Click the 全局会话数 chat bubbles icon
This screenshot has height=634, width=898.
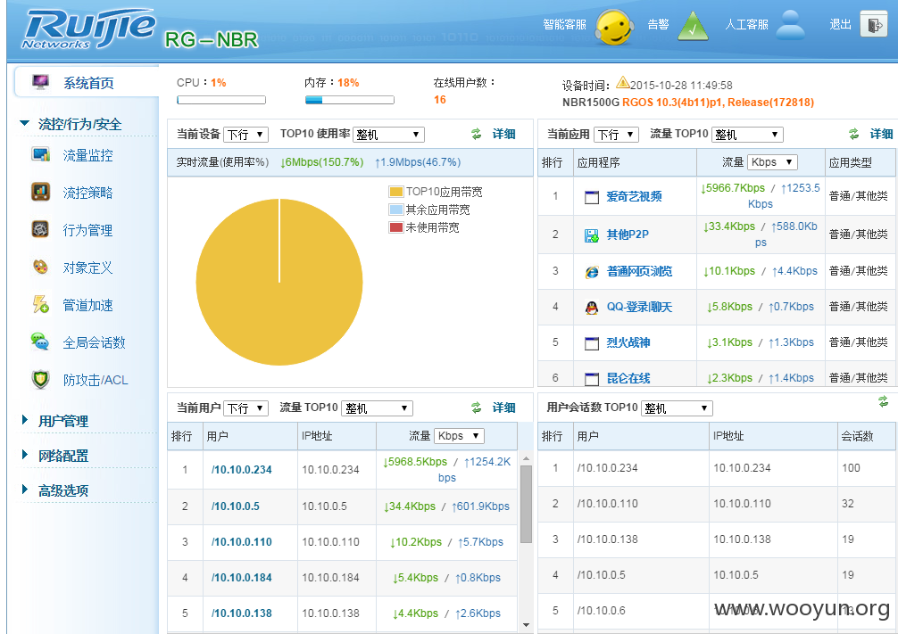[40, 342]
